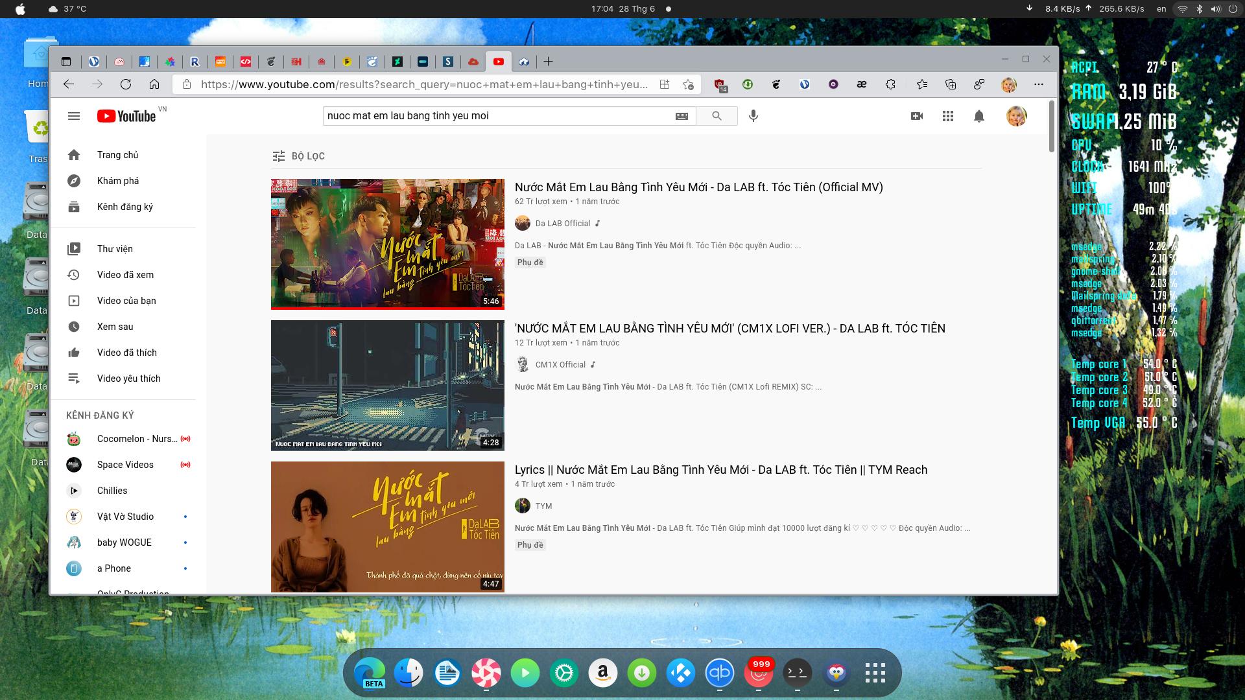Open the volume control in top bar
Image resolution: width=1245 pixels, height=700 pixels.
click(1216, 9)
